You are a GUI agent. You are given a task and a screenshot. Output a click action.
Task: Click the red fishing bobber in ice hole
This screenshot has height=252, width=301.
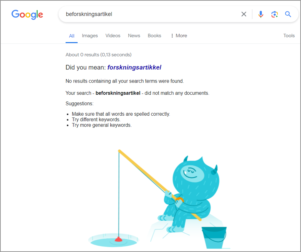coord(118,239)
